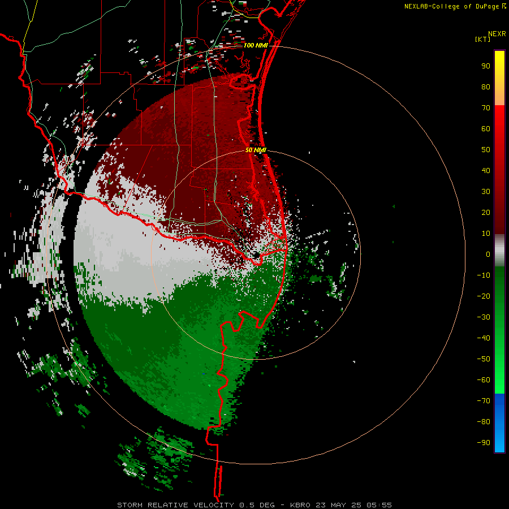Click the -80 value on velocity scale
Viewport: 509px width, 509px height.
(484, 422)
